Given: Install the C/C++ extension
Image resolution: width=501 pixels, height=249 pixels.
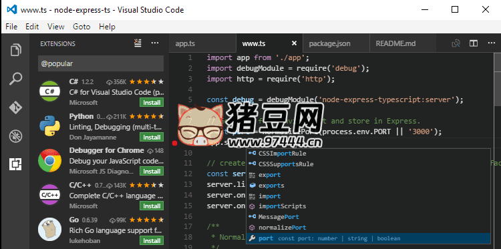Looking at the screenshot, I should click(x=152, y=206).
